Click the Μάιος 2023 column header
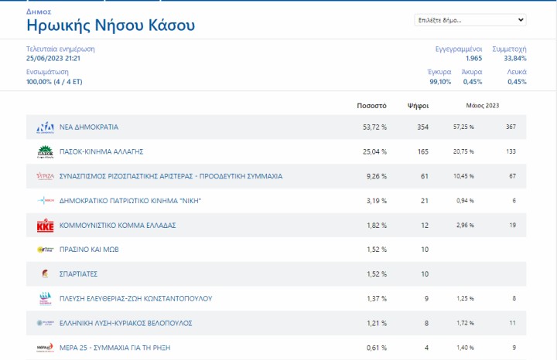This screenshot has height=360, width=557. (483, 105)
